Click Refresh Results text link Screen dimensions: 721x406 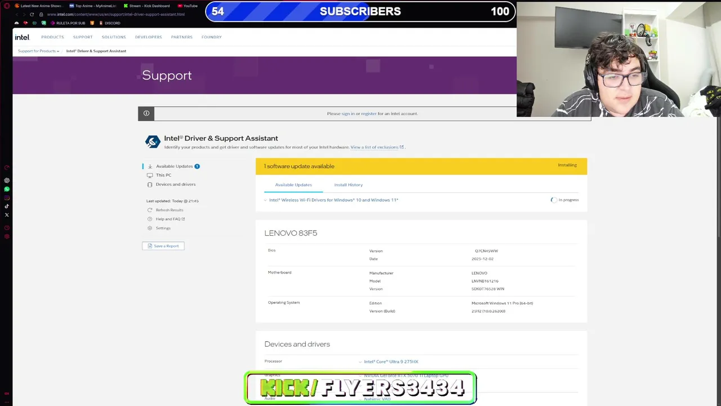[170, 210]
